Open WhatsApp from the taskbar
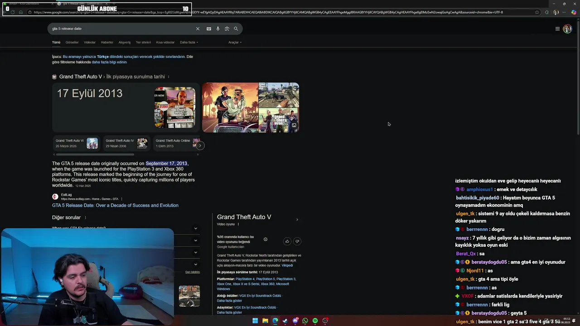The height and width of the screenshot is (326, 580). click(305, 321)
